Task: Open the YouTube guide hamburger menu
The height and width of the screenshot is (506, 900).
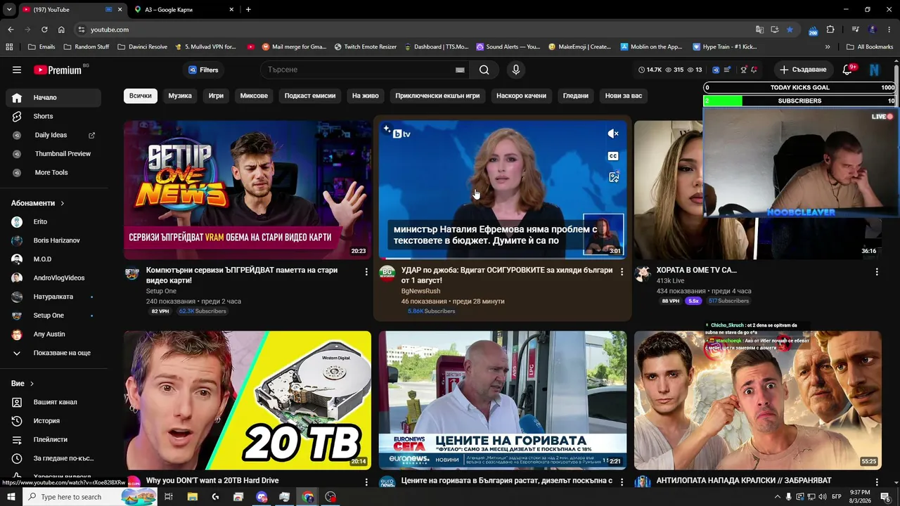Action: (x=17, y=70)
